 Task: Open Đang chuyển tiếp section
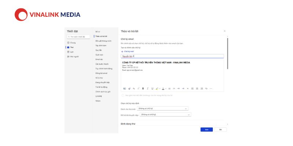(x=103, y=82)
